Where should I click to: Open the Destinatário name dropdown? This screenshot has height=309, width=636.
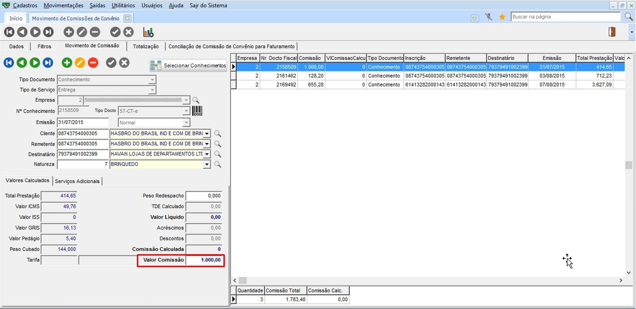207,154
